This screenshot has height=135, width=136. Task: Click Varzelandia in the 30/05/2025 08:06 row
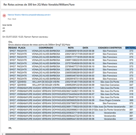110,119
